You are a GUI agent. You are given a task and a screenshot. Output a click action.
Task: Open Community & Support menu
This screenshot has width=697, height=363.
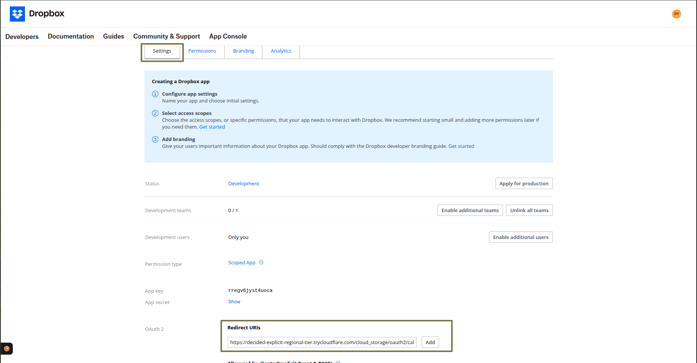pos(166,36)
